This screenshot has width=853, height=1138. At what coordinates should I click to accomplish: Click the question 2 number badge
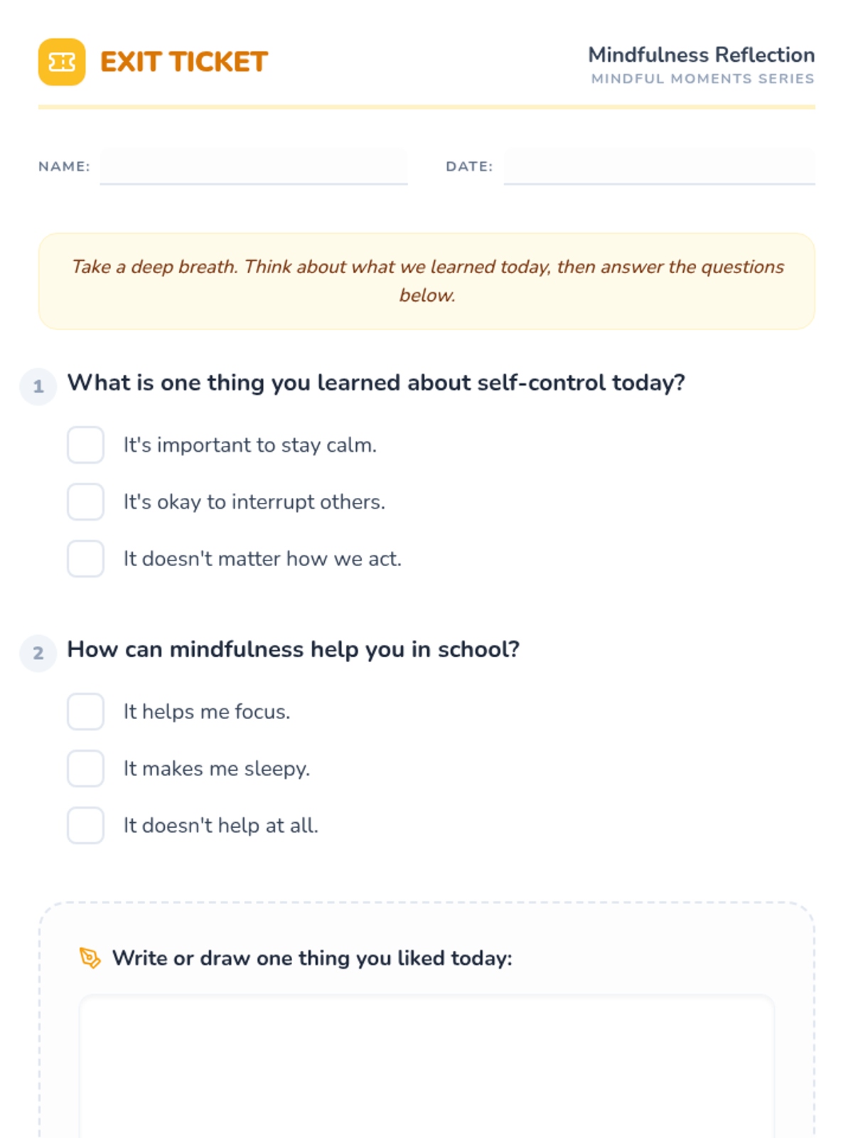click(x=38, y=653)
